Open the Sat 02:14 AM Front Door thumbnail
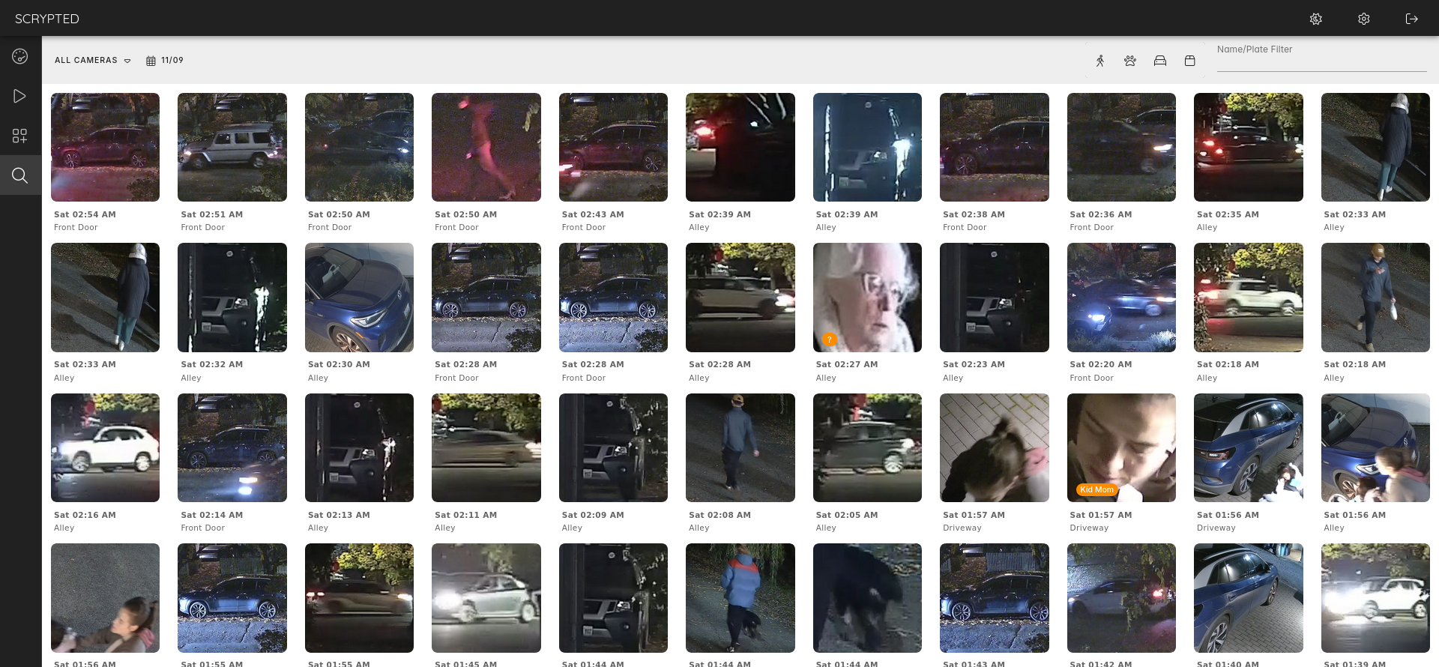Screen dimensions: 1439x667 232,447
